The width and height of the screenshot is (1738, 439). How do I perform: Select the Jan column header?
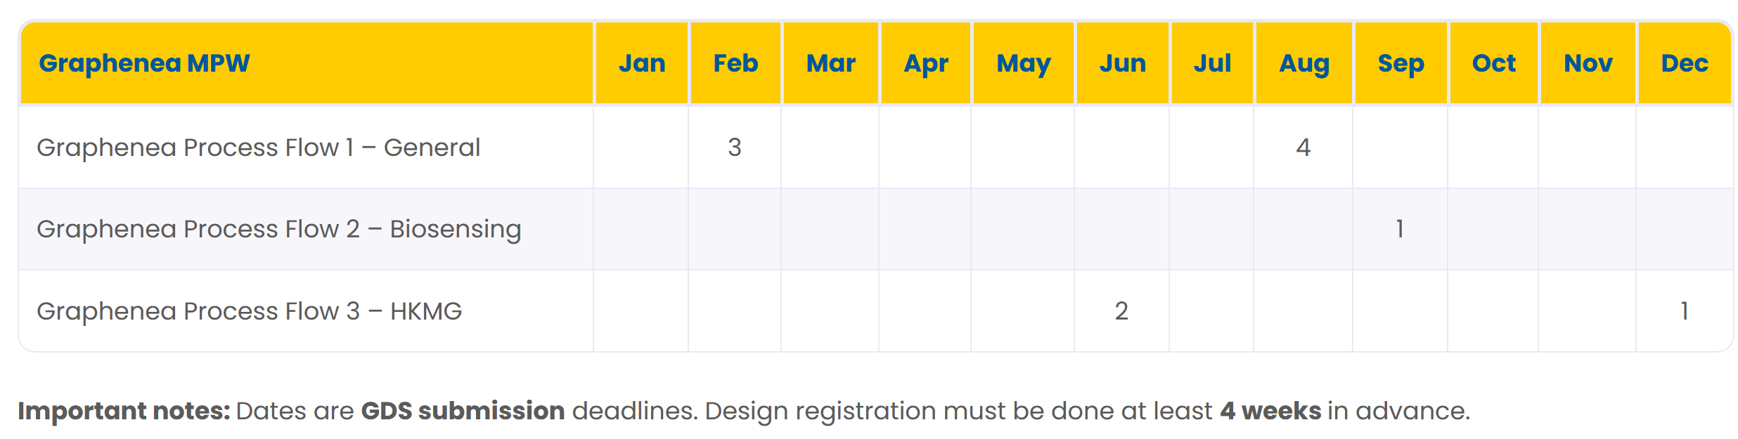(641, 63)
